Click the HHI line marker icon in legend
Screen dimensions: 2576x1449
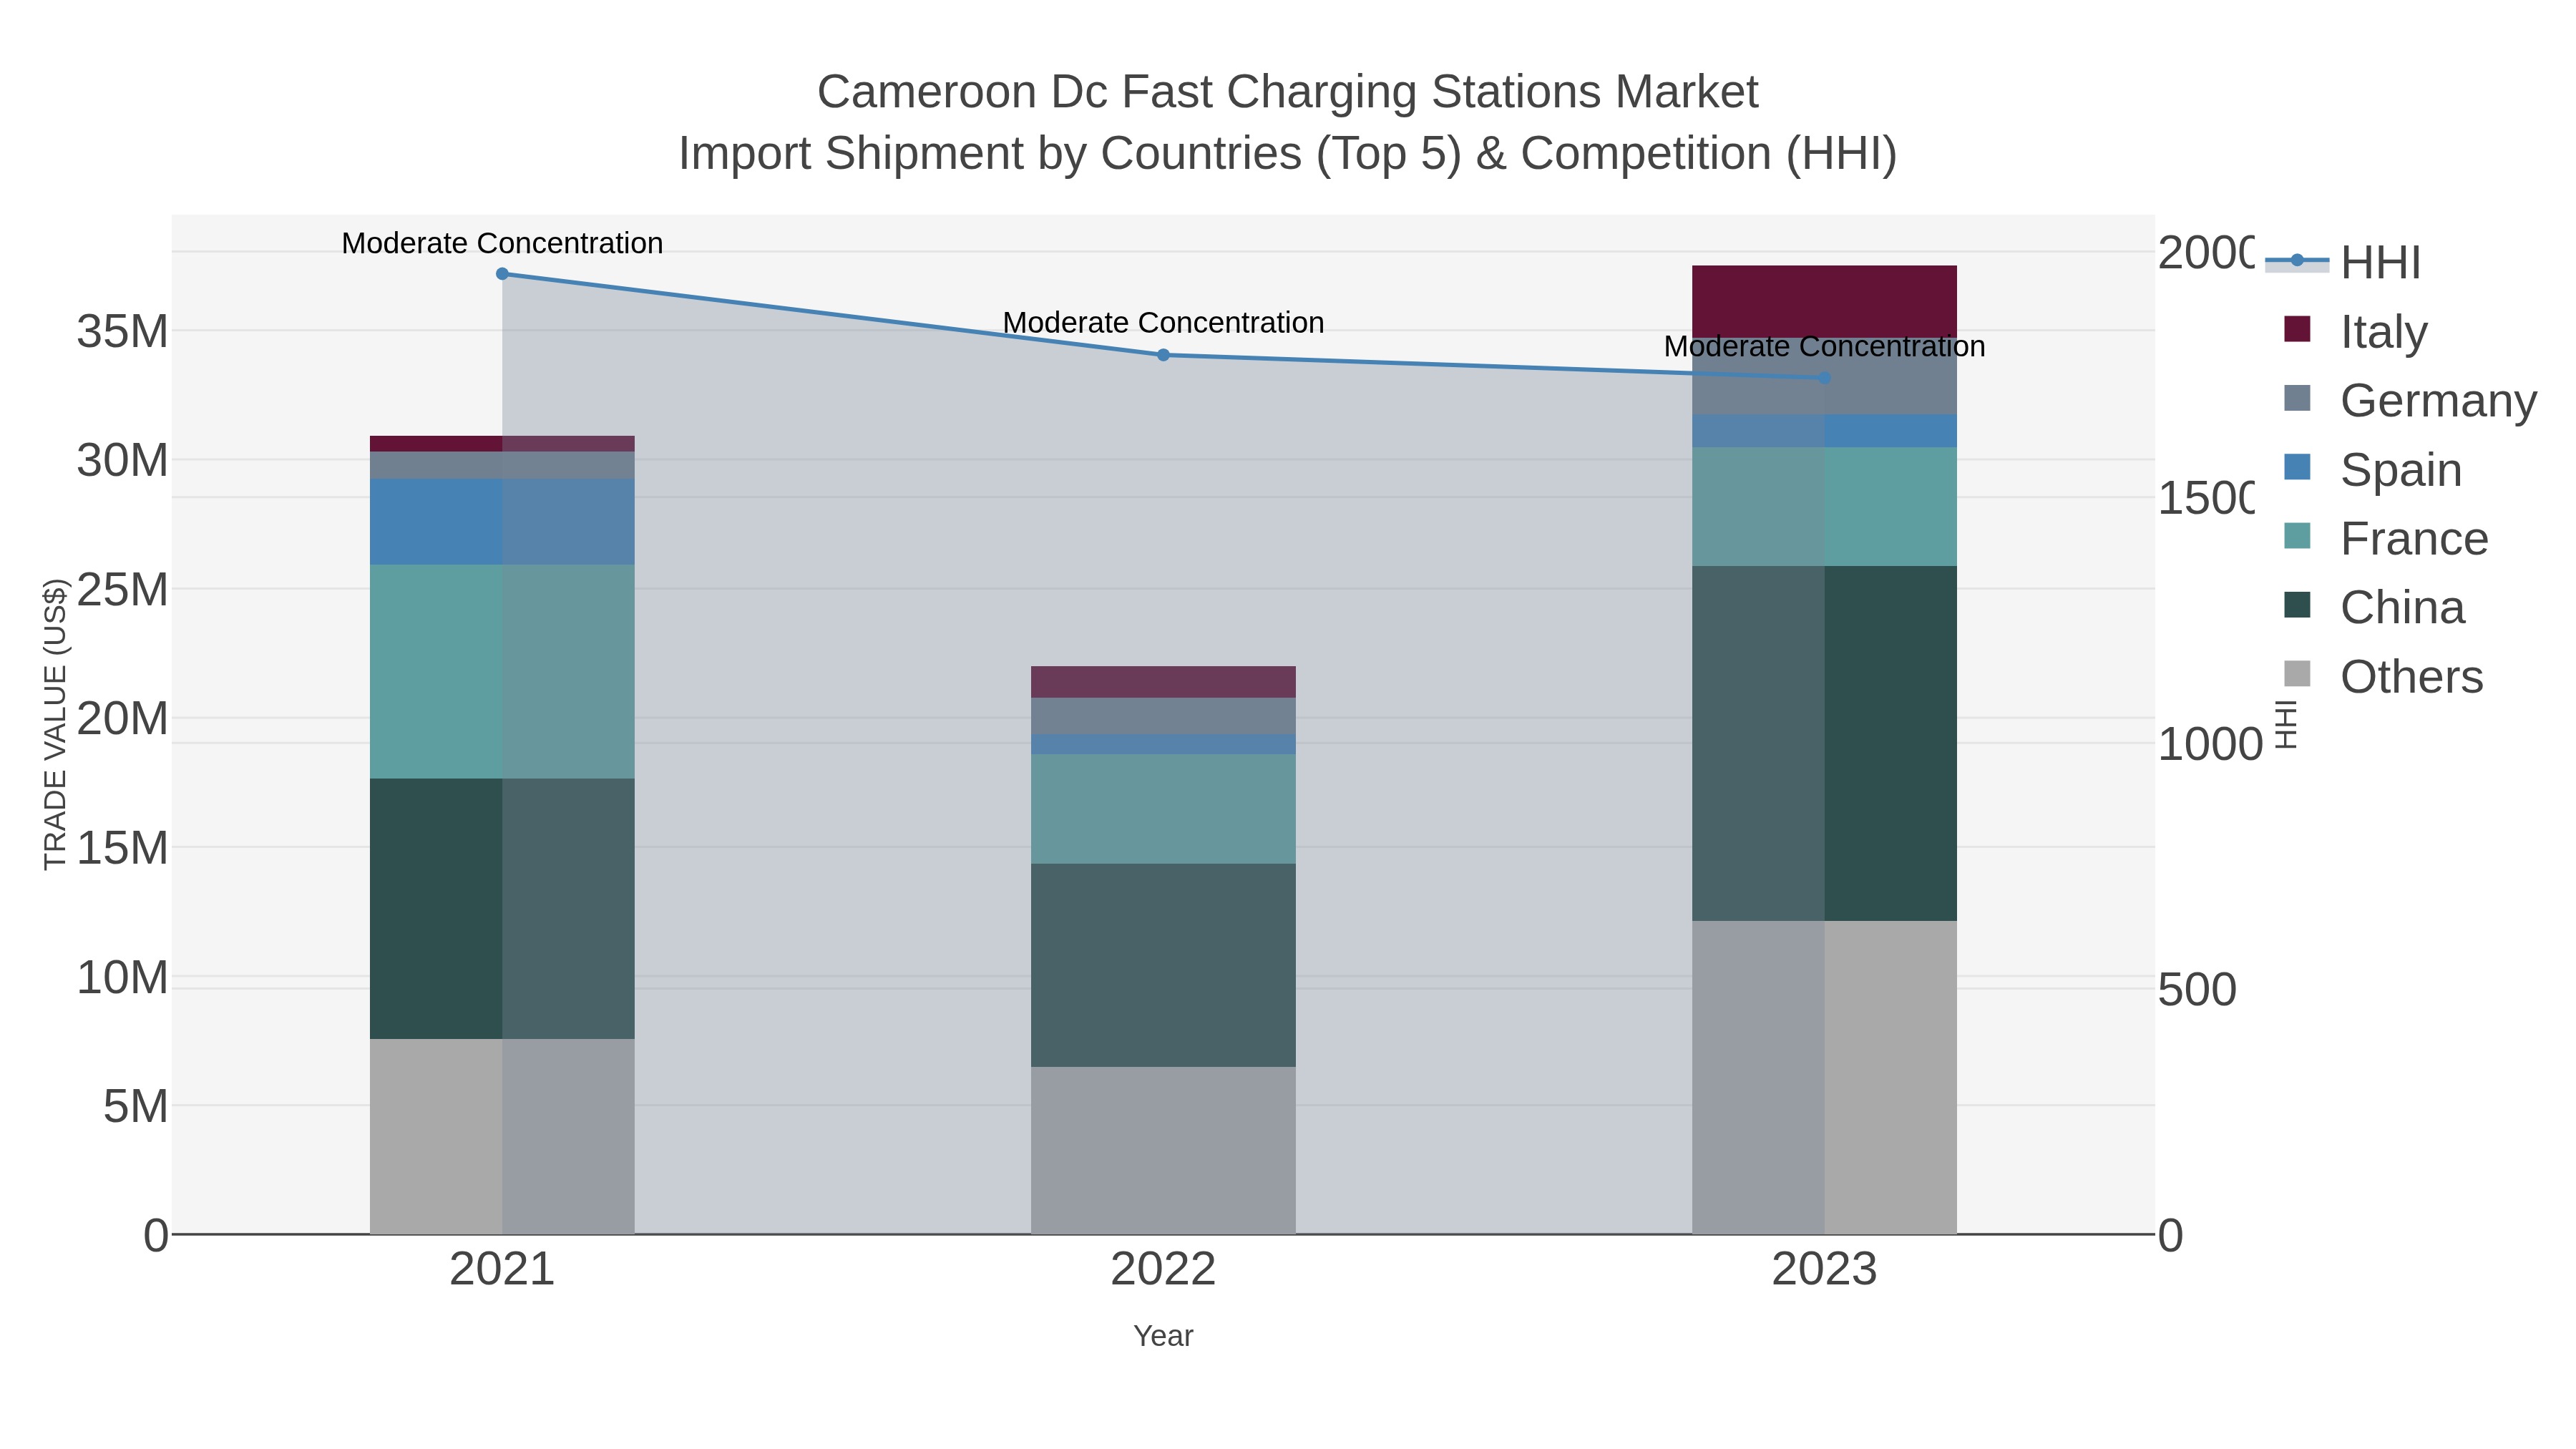[x=2297, y=261]
